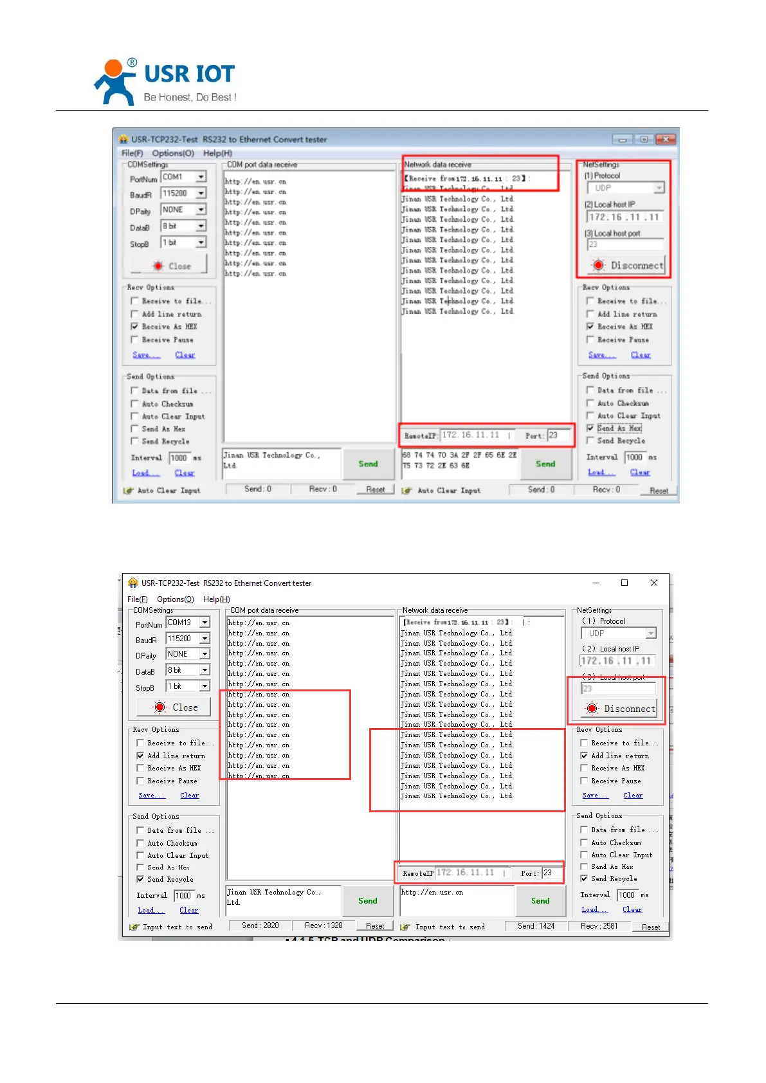
Task: Click the Local host IP field in the COM1 window
Action: pos(625,217)
